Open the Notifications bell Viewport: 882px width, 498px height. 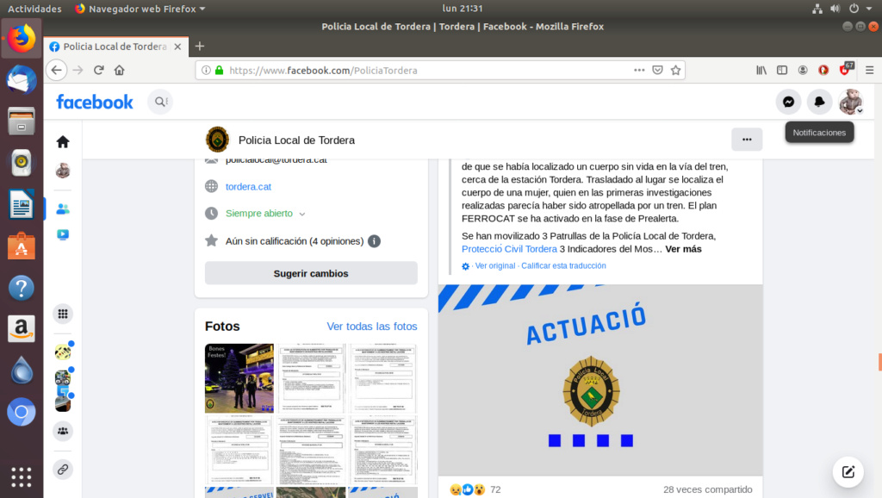pyautogui.click(x=819, y=102)
